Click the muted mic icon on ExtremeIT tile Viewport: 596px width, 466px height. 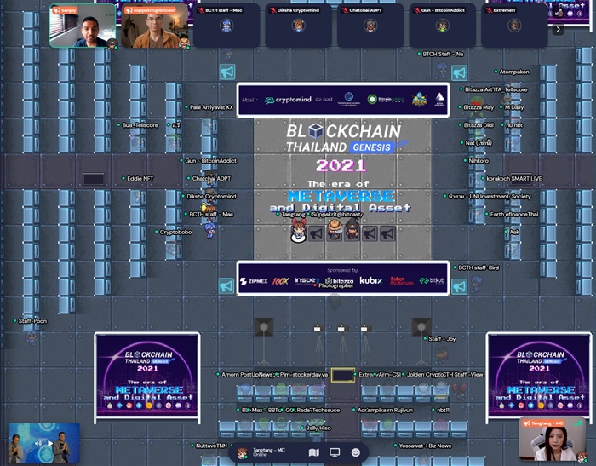click(489, 10)
